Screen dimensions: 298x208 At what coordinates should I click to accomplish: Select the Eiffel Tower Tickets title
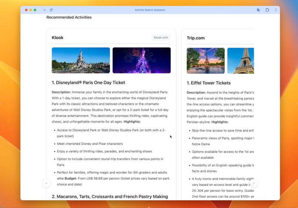coord(209,83)
